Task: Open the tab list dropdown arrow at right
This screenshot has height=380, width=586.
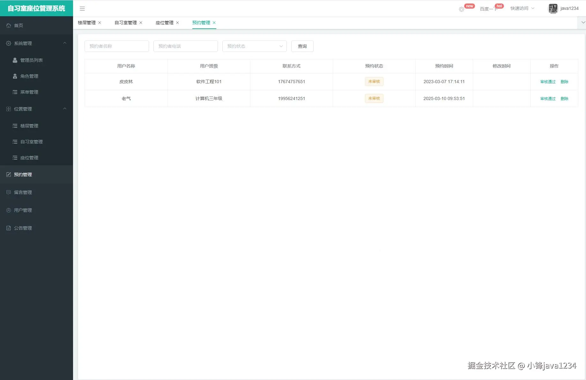Action: tap(583, 23)
